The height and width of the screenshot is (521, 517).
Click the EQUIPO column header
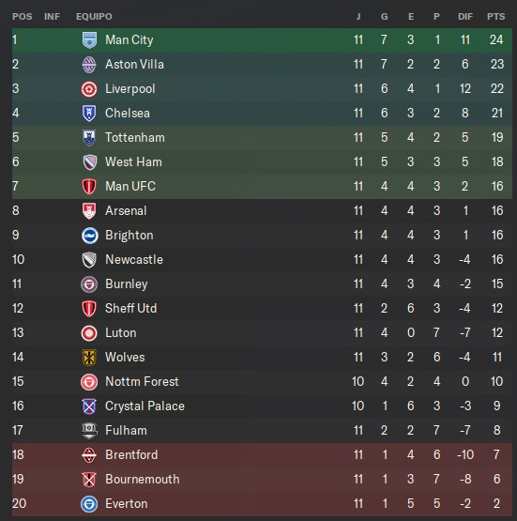[x=94, y=17]
